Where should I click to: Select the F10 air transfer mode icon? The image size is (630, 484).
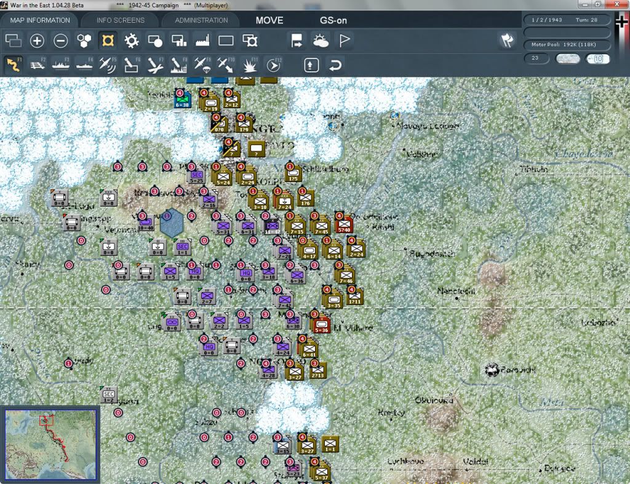[x=226, y=65]
